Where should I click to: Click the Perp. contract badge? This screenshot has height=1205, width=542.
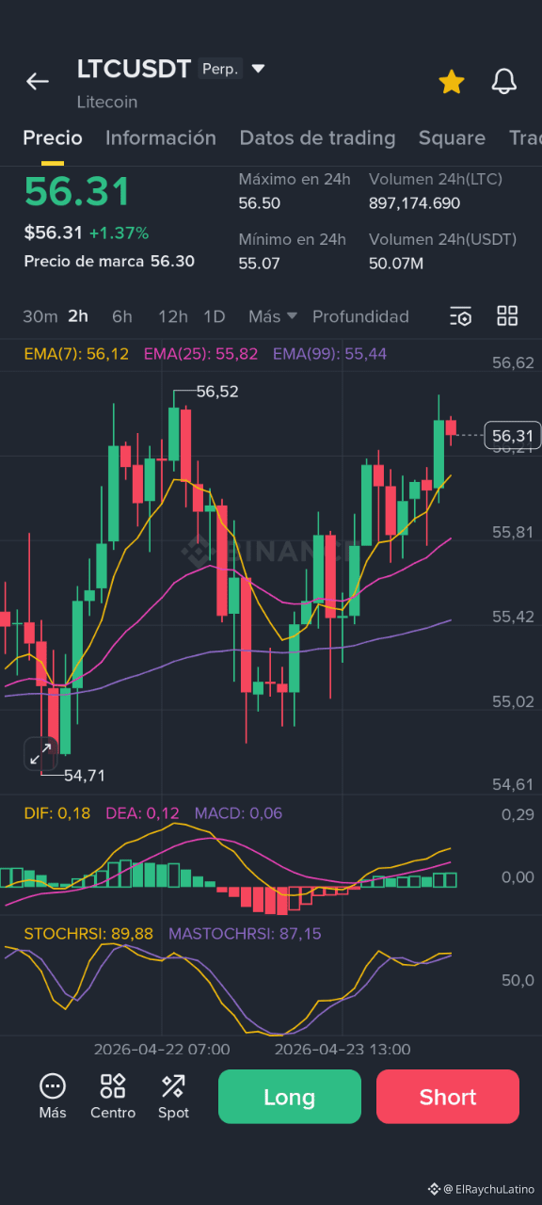point(220,69)
